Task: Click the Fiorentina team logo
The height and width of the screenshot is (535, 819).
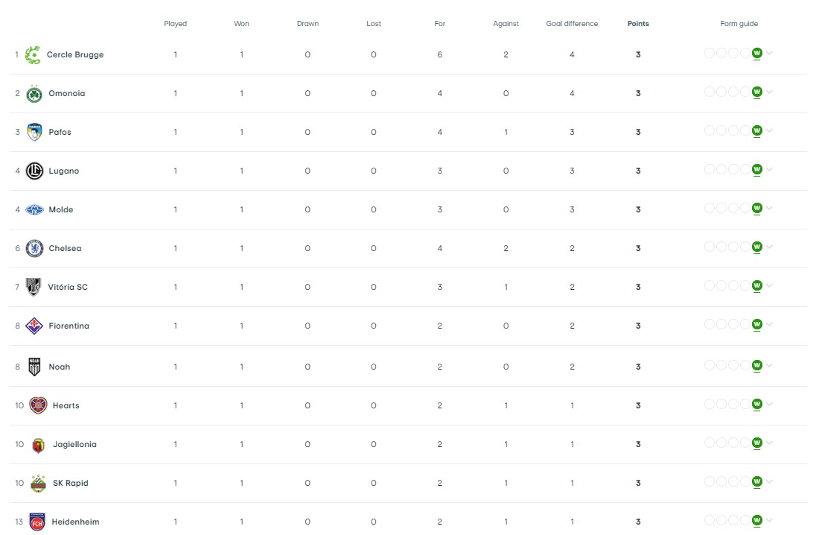Action: (34, 326)
